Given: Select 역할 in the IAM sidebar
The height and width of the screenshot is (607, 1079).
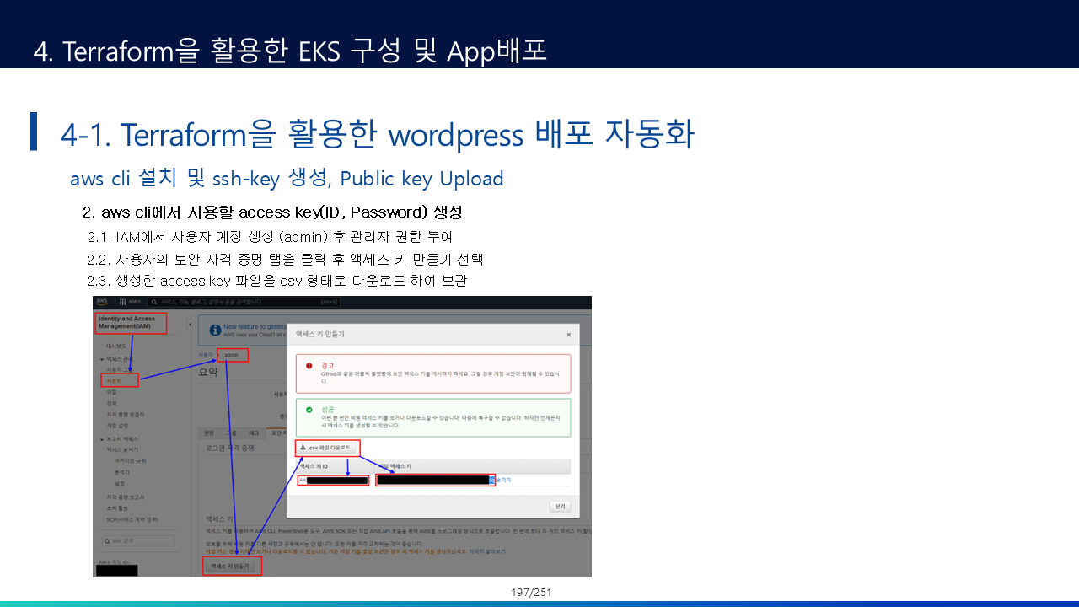Looking at the screenshot, I should (x=112, y=392).
